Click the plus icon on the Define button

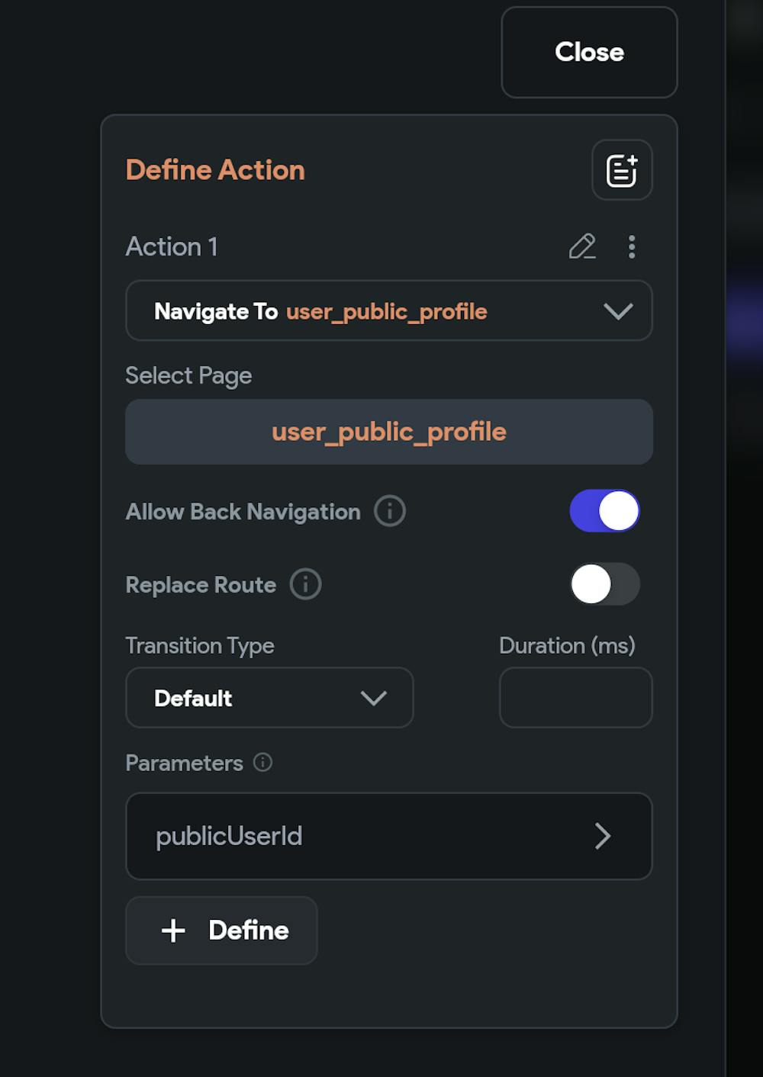pyautogui.click(x=173, y=931)
